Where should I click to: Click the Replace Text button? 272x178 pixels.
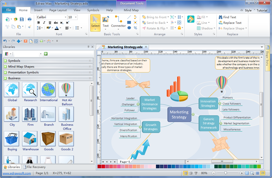230,23
